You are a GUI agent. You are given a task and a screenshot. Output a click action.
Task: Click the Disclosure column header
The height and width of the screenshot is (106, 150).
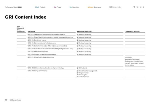pyautogui.click(x=31, y=31)
